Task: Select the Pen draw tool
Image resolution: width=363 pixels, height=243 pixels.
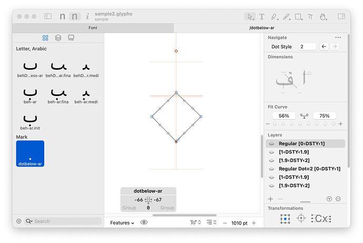Action: [274, 17]
